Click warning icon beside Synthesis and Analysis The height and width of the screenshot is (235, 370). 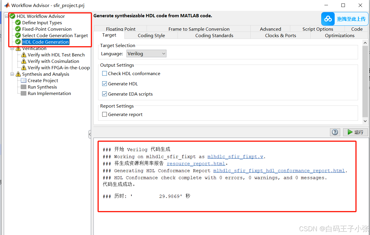tap(18, 74)
